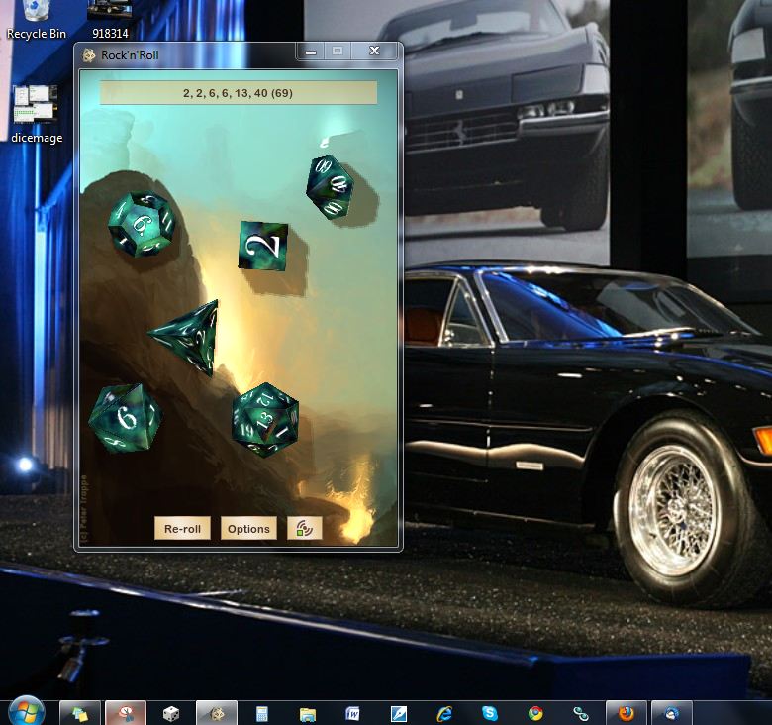The image size is (772, 725).
Task: Open Microsoft Word from the taskbar
Action: (353, 713)
